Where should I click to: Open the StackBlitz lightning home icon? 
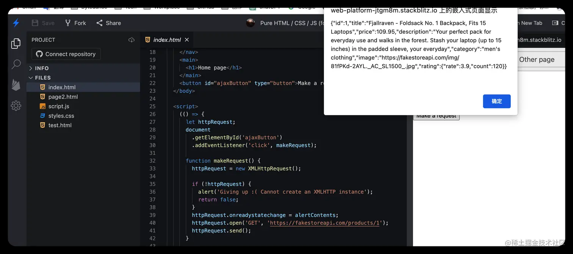16,23
